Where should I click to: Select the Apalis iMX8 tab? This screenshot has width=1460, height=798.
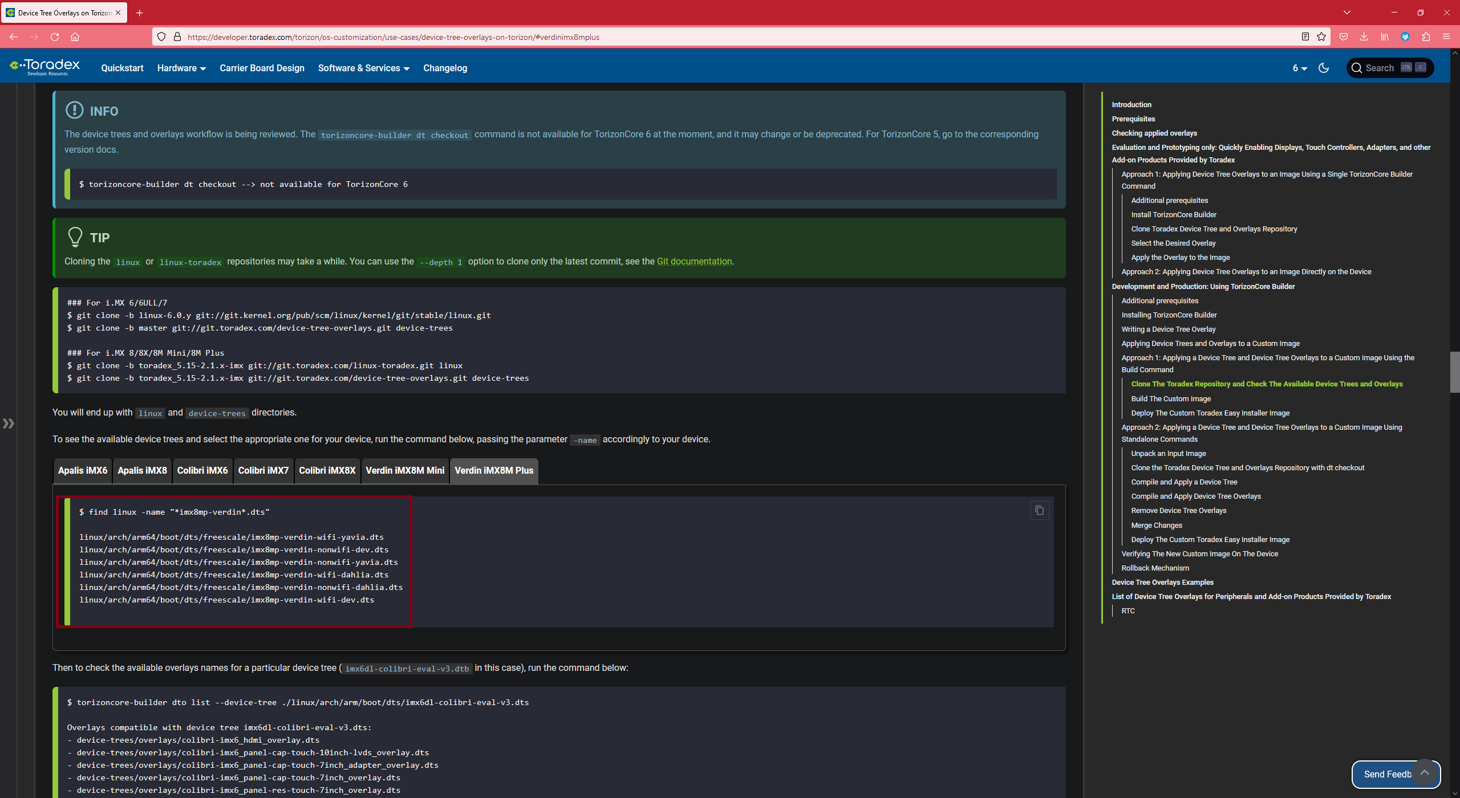tap(142, 471)
